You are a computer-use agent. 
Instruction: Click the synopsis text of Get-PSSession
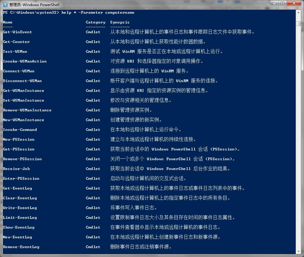pos(175,149)
